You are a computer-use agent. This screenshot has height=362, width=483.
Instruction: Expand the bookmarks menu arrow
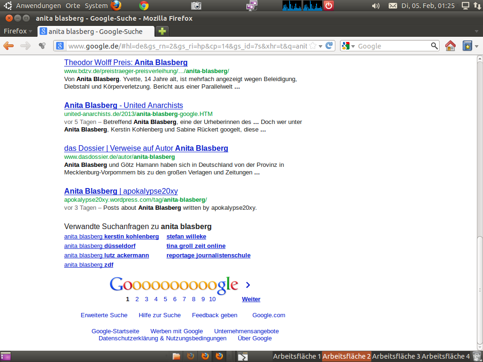coord(476,46)
